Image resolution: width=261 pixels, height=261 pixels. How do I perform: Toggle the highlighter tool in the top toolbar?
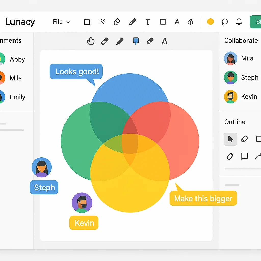click(117, 22)
